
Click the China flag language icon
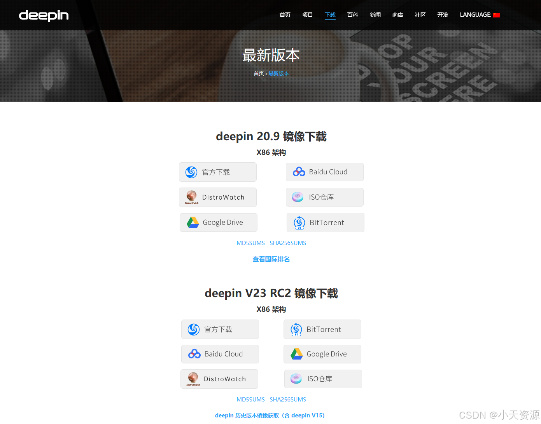[496, 15]
